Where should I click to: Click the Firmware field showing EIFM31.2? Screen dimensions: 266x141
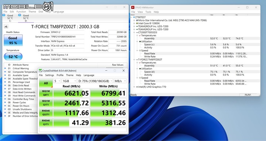(67, 32)
